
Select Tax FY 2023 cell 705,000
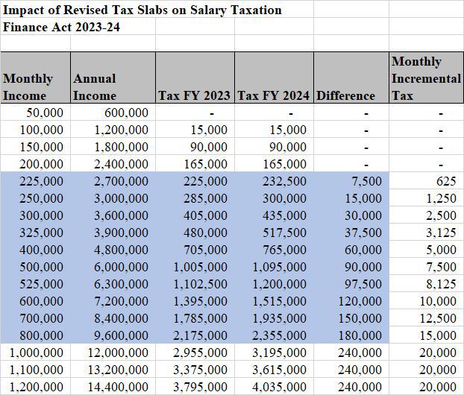[x=195, y=249]
